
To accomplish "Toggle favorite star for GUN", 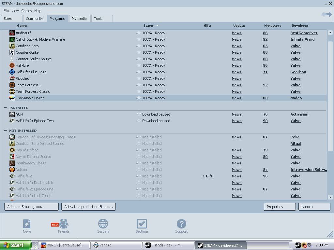I will click(139, 114).
